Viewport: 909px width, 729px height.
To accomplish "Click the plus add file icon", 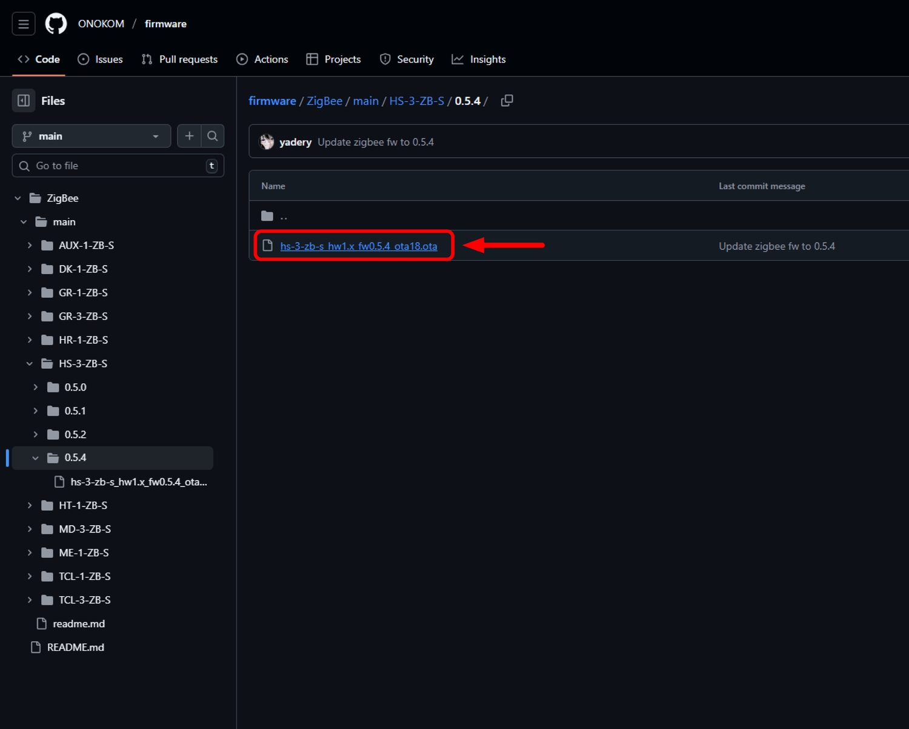I will (189, 136).
